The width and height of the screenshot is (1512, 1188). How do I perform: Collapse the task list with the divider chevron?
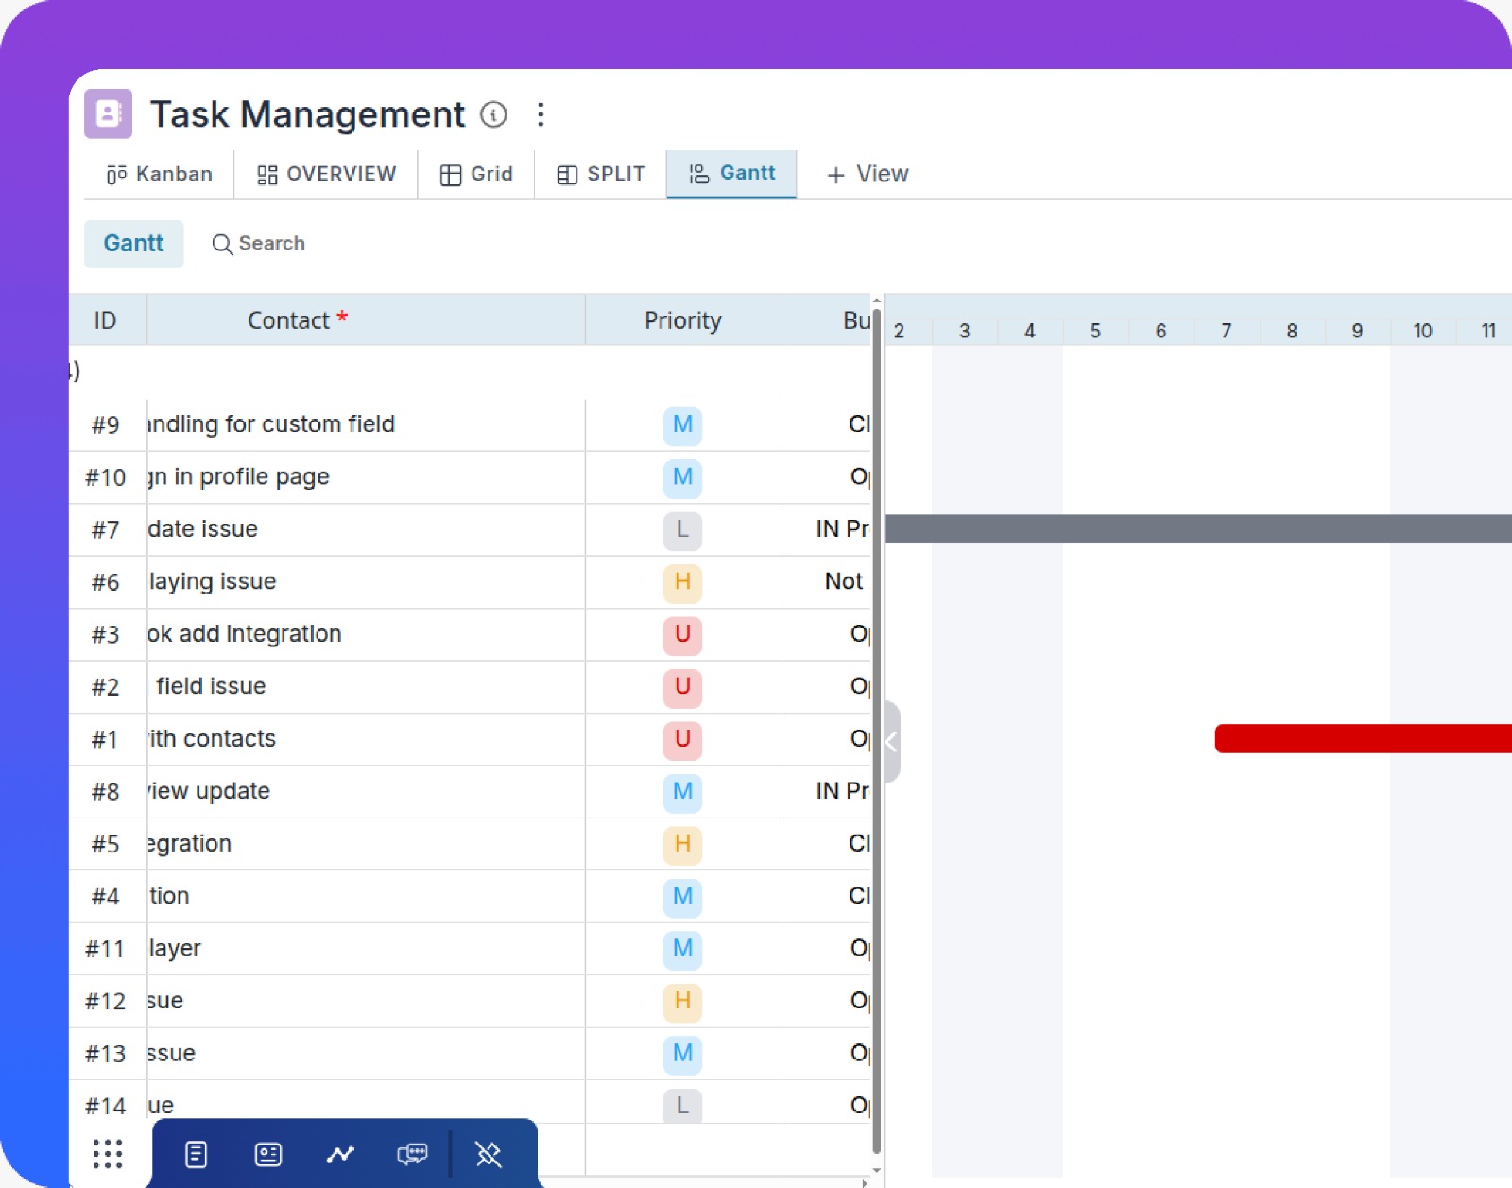coord(889,743)
